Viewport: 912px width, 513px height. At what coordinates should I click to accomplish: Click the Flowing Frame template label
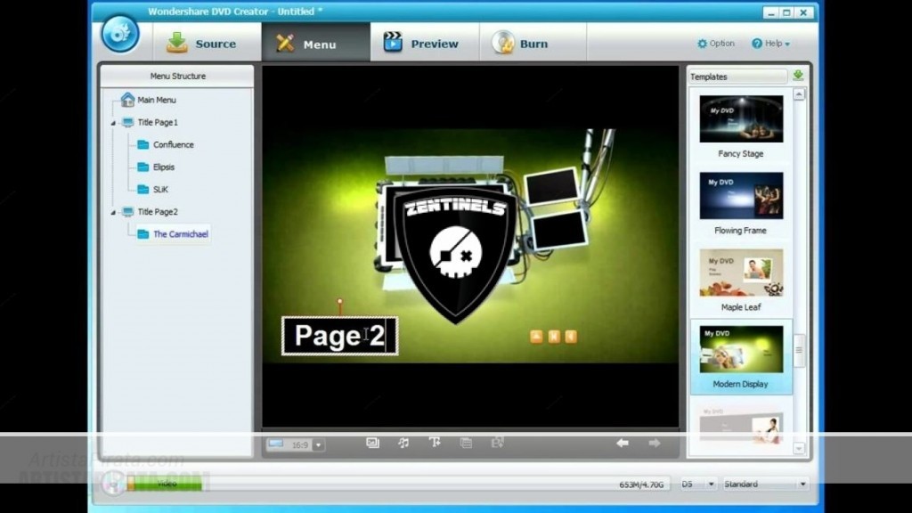(x=740, y=231)
